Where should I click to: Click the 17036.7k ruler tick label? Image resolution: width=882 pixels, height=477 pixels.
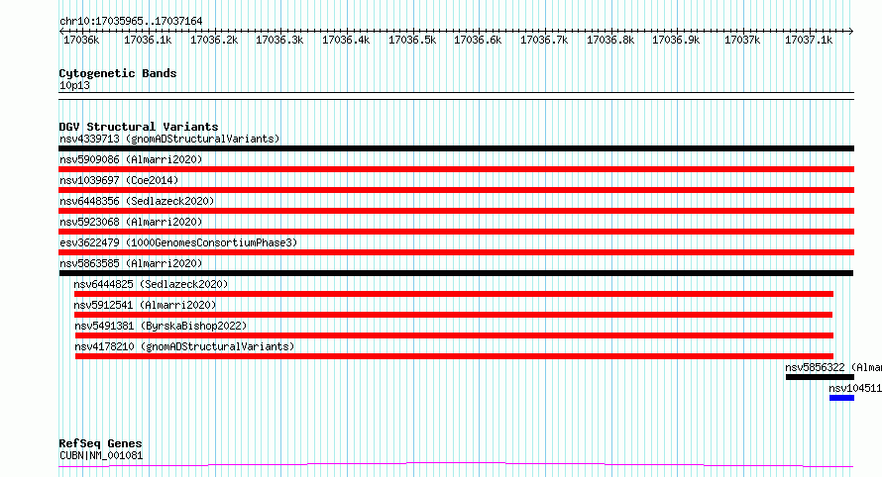click(x=544, y=40)
